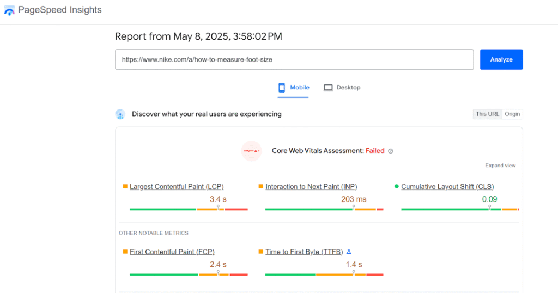Click the LCP distribution bar
The height and width of the screenshot is (293, 558).
189,209
